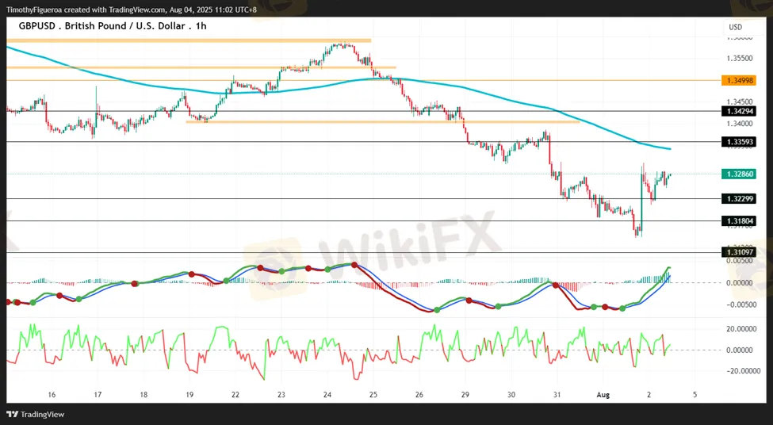The image size is (773, 425).
Task: Click the 1.34500 price axis value
Action: click(x=740, y=102)
